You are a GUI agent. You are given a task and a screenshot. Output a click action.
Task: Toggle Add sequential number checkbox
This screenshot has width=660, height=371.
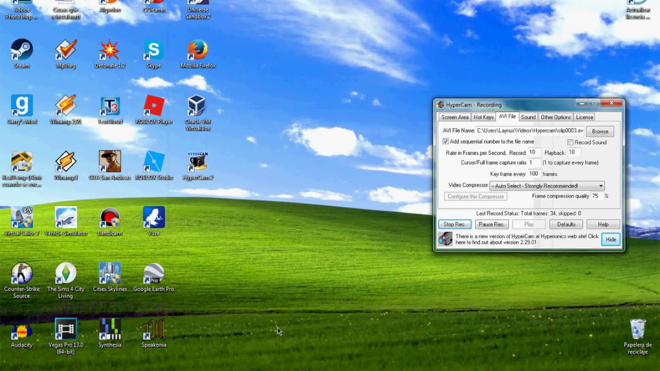click(445, 142)
